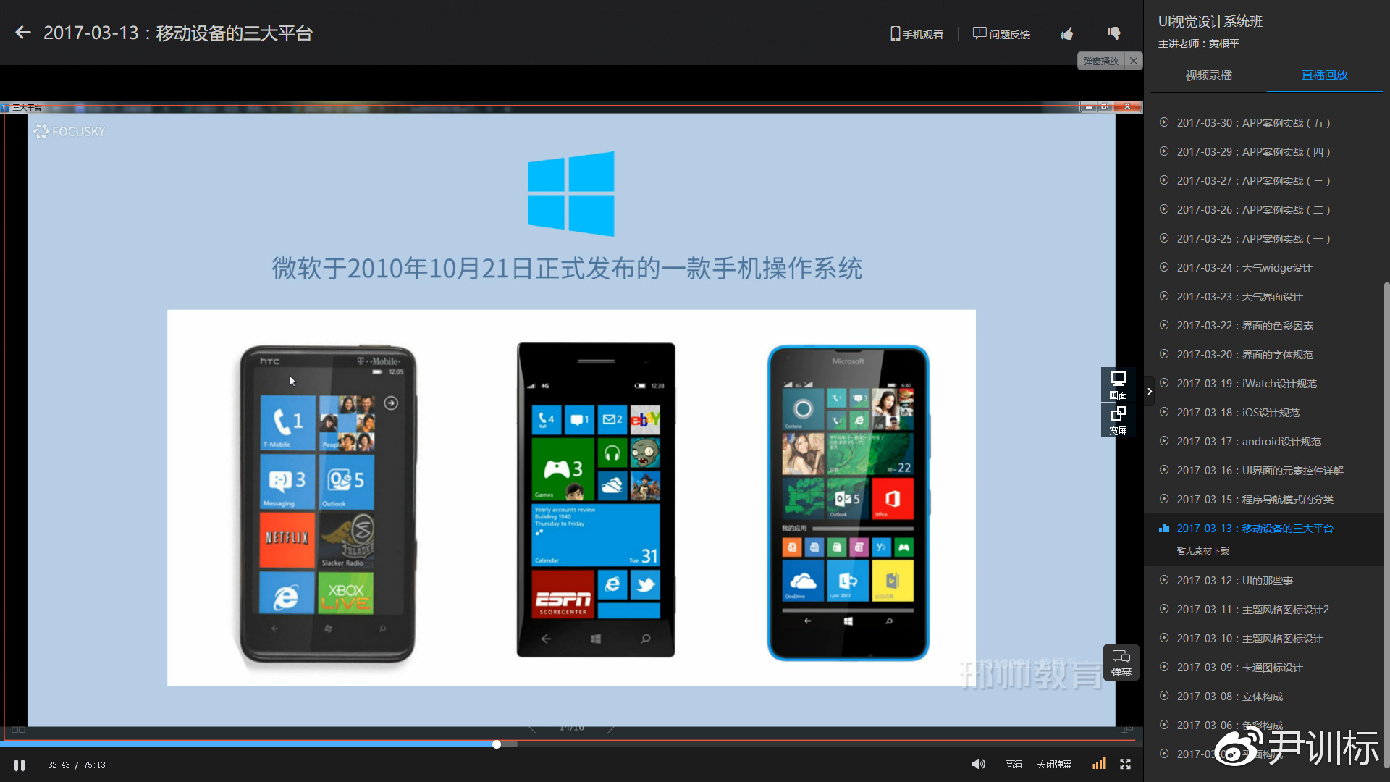This screenshot has width=1390, height=782.
Task: Pause the video playback
Action: tap(20, 765)
